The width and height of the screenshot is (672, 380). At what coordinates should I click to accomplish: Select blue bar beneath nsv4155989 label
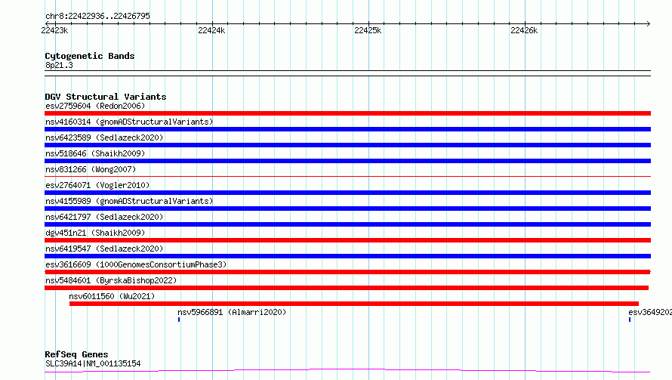click(347, 209)
